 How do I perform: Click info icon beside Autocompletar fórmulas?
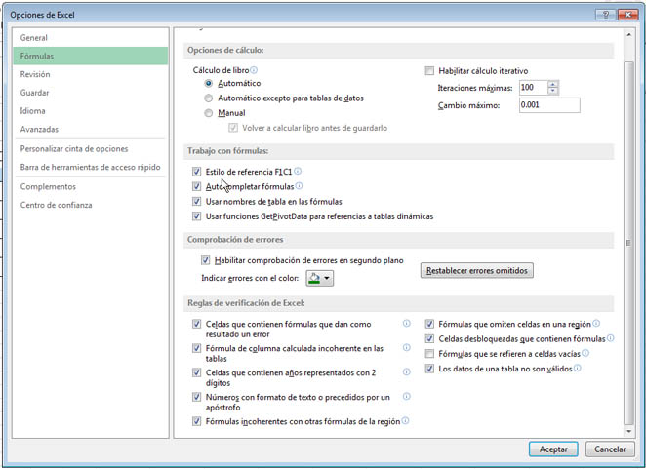pos(300,185)
